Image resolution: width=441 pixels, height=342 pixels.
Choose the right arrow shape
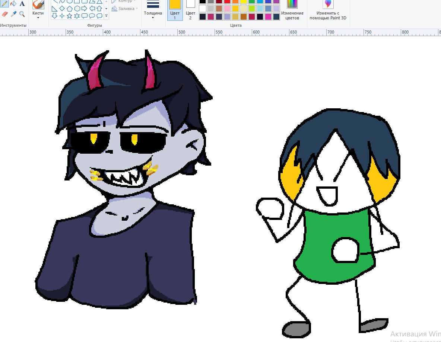click(85, 9)
